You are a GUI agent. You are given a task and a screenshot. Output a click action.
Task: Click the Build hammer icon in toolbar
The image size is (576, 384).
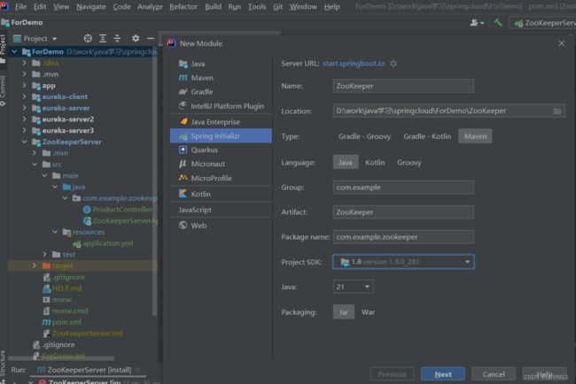point(498,23)
